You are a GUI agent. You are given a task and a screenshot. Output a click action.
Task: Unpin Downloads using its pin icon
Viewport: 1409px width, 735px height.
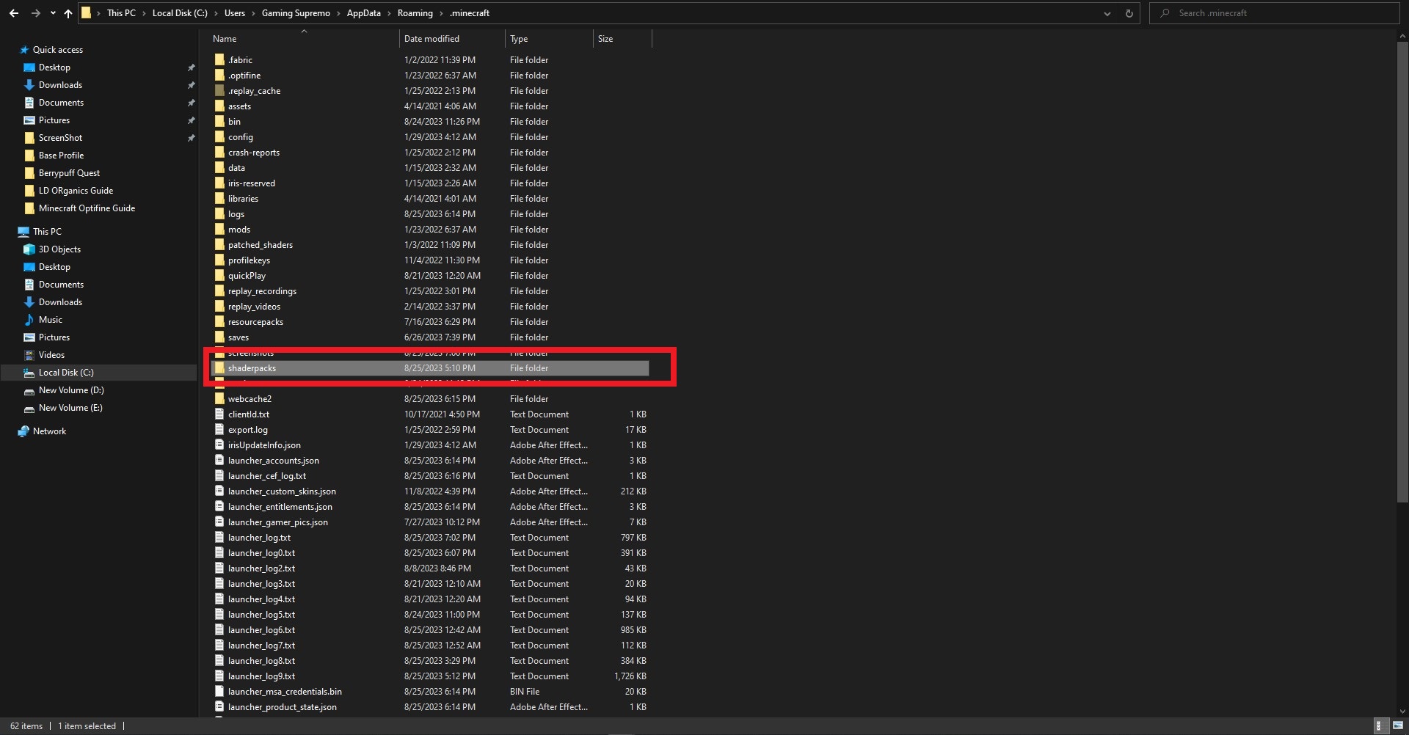tap(191, 84)
